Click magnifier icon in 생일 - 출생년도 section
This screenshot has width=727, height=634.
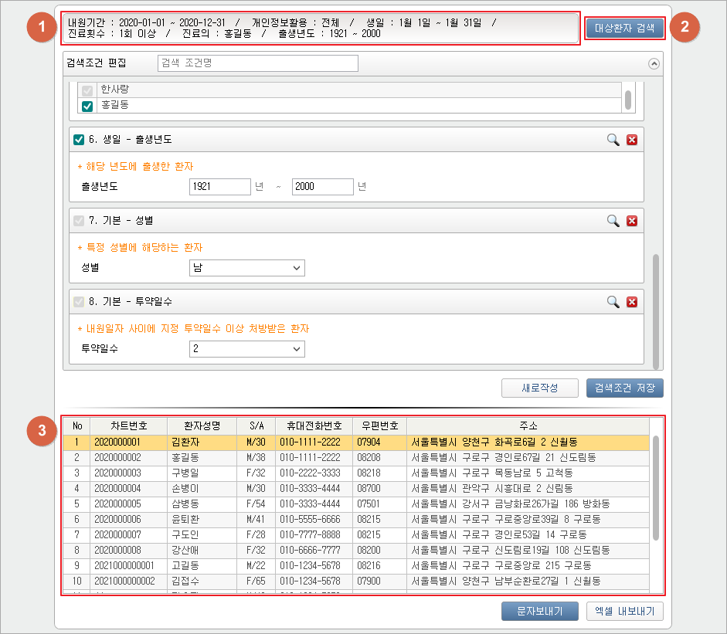tap(613, 140)
